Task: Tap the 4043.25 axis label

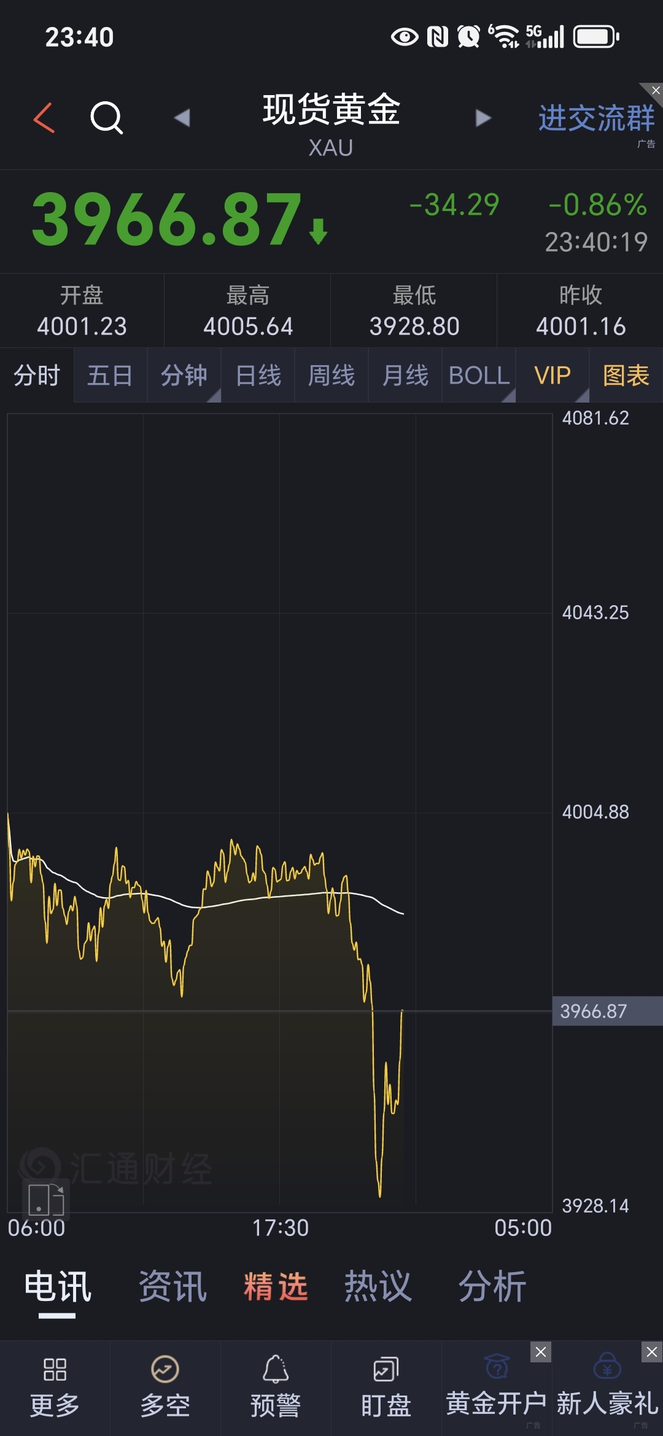Action: (x=595, y=612)
